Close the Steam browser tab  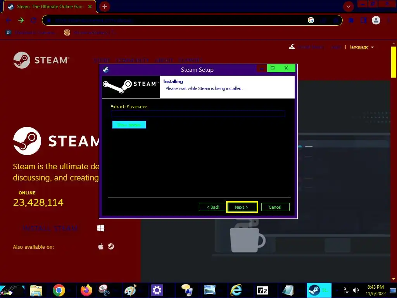[90, 7]
